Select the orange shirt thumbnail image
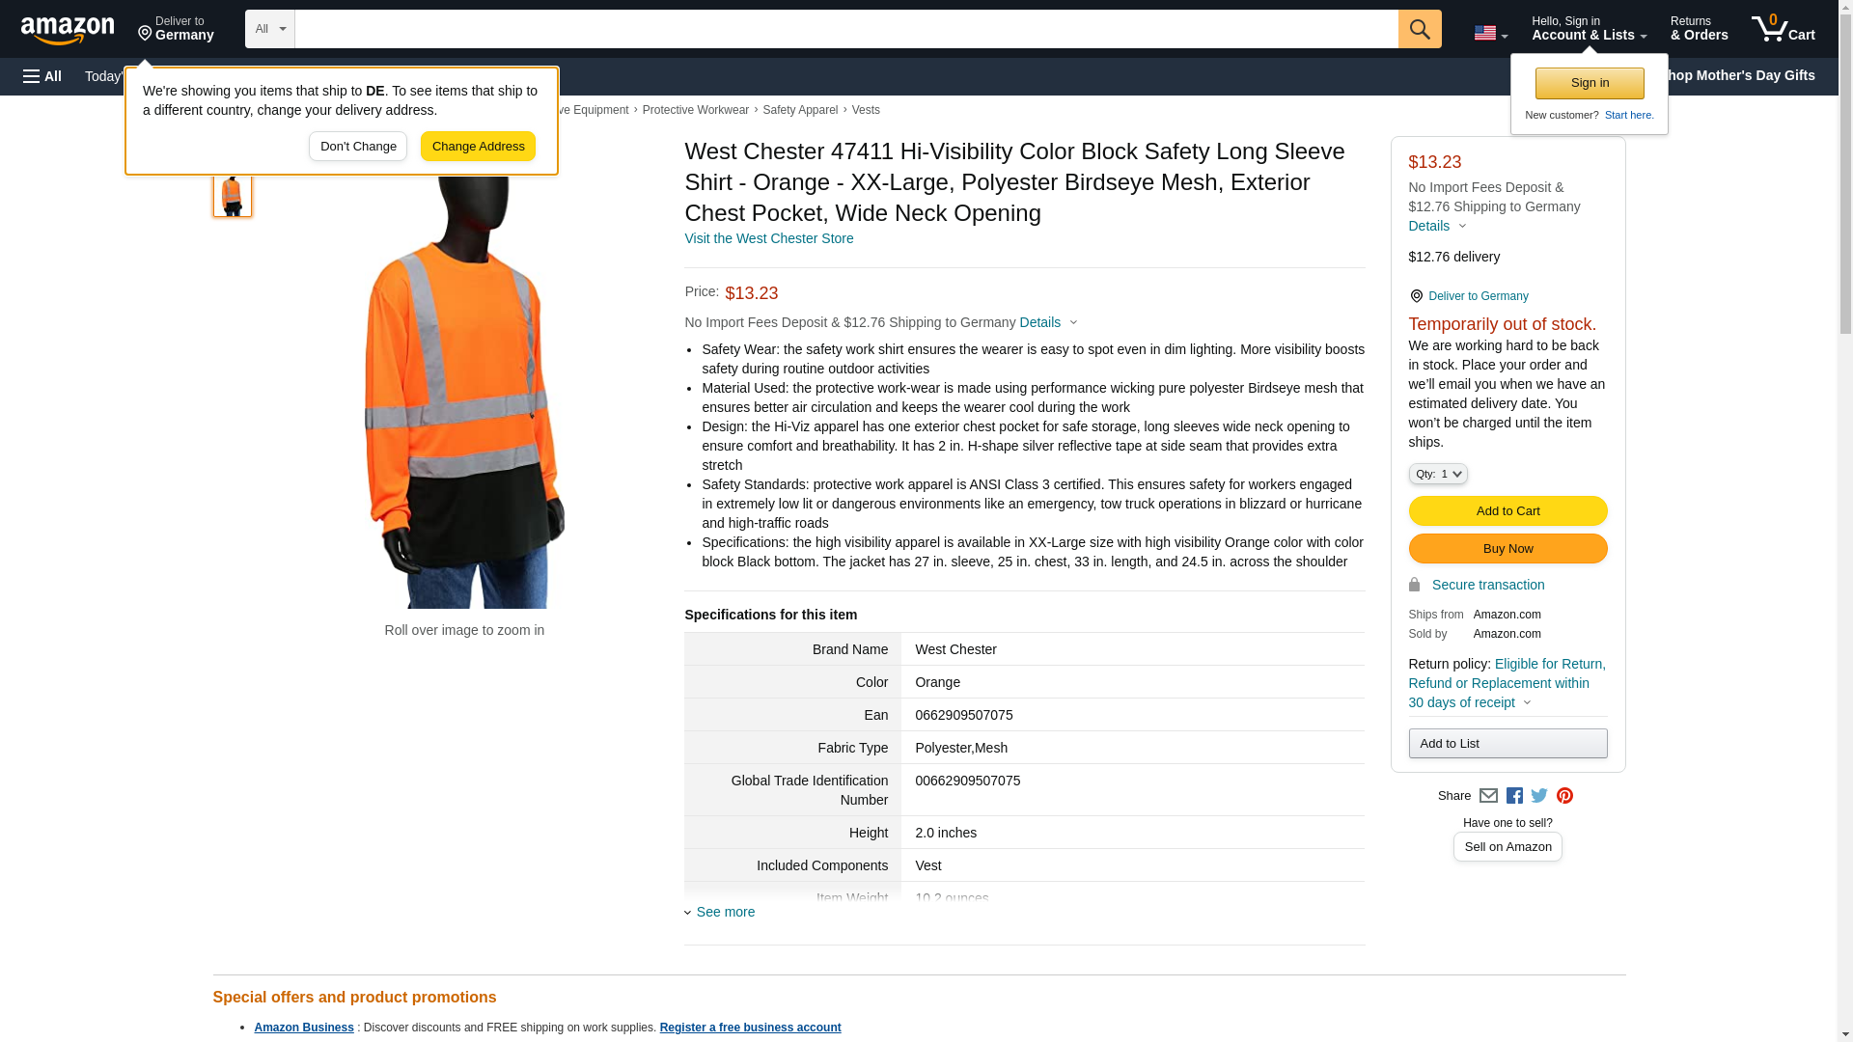 [232, 194]
